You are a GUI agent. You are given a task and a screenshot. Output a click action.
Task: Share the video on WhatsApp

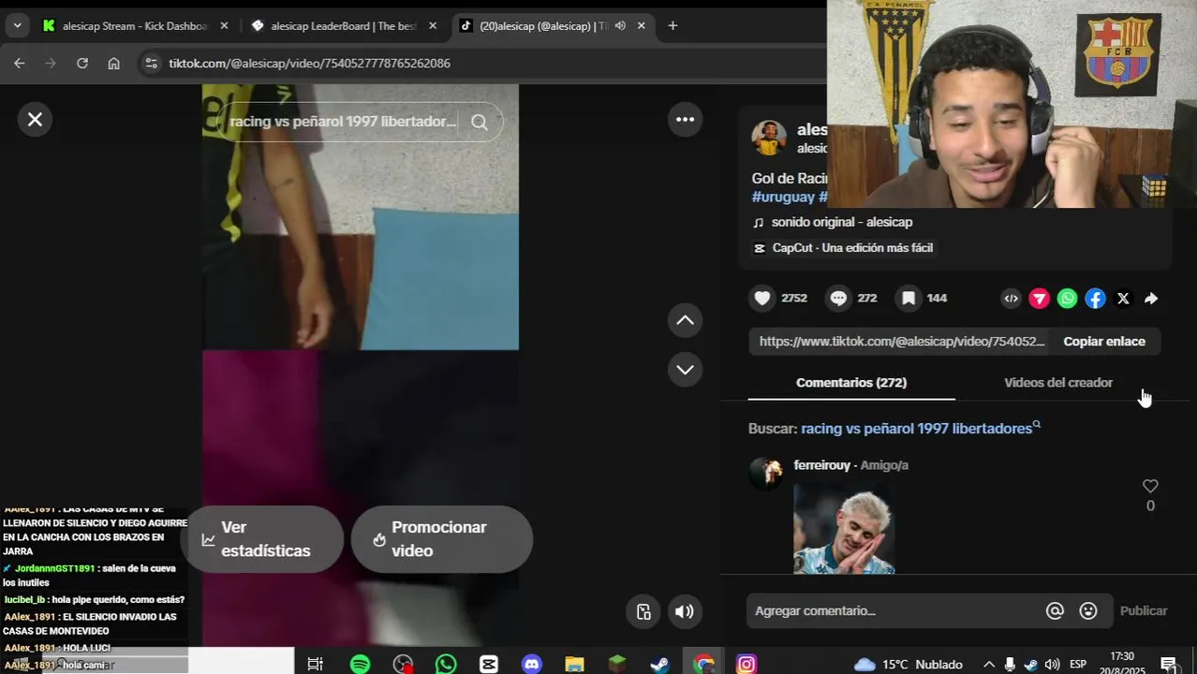click(x=1067, y=299)
